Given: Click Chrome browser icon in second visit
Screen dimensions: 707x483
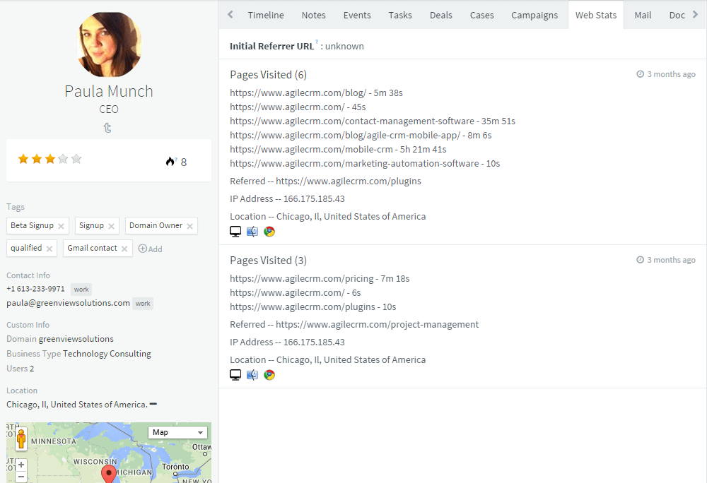Looking at the screenshot, I should [x=269, y=374].
